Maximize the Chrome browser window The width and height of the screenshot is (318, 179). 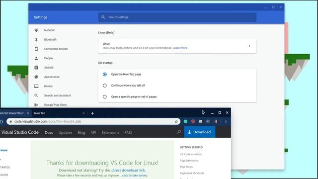[x=220, y=113]
